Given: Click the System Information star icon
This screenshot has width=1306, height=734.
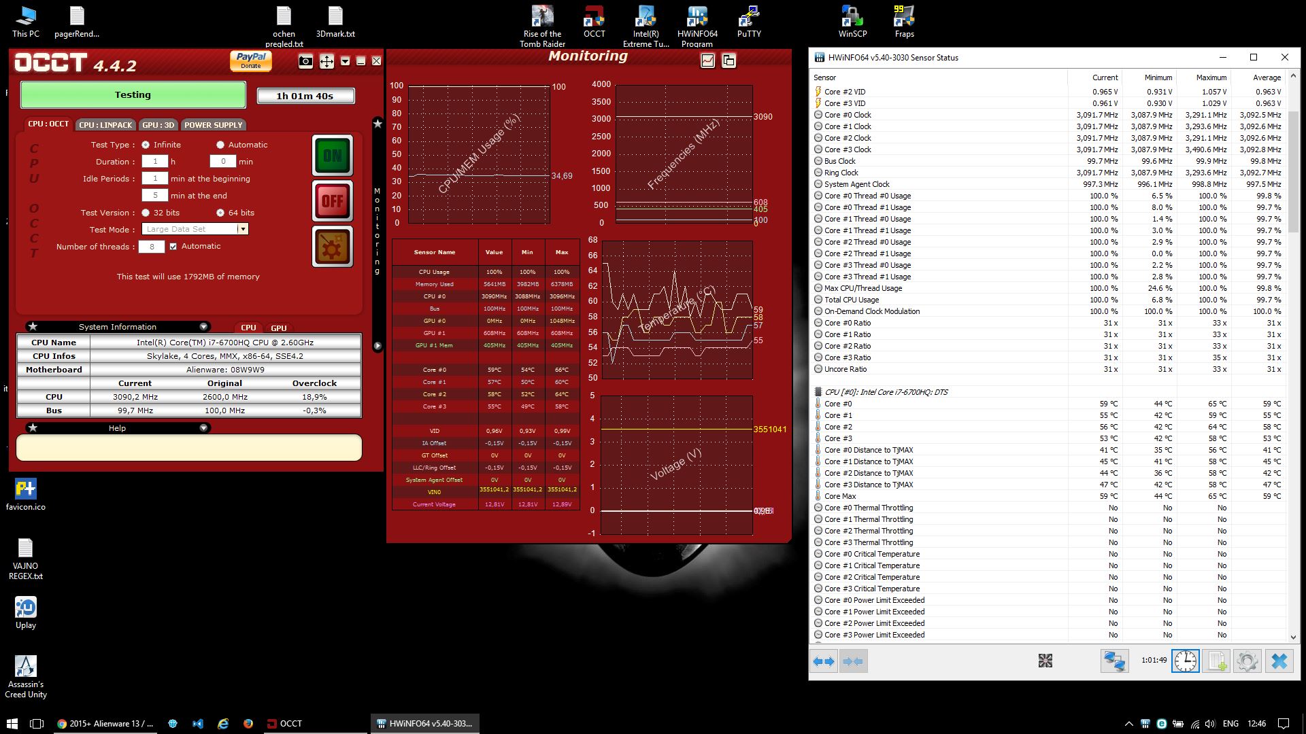Looking at the screenshot, I should coord(33,327).
